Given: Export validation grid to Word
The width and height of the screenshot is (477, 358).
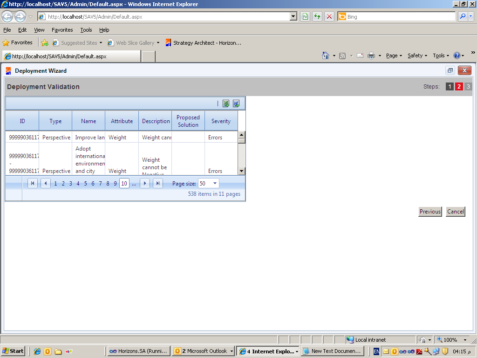Looking at the screenshot, I should pos(236,103).
